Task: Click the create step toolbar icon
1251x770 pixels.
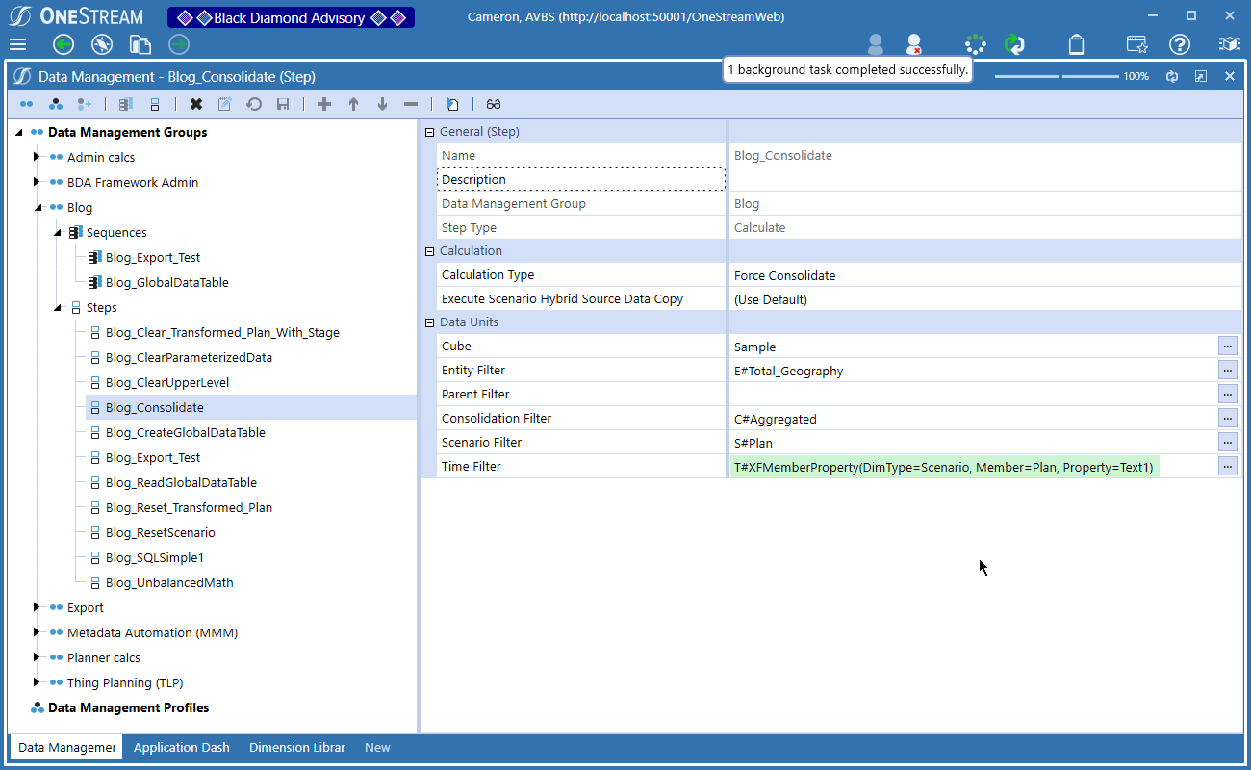Action: coord(155,104)
